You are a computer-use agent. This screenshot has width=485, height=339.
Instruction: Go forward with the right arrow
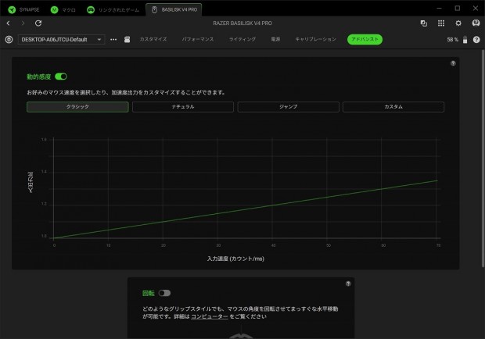tap(23, 23)
